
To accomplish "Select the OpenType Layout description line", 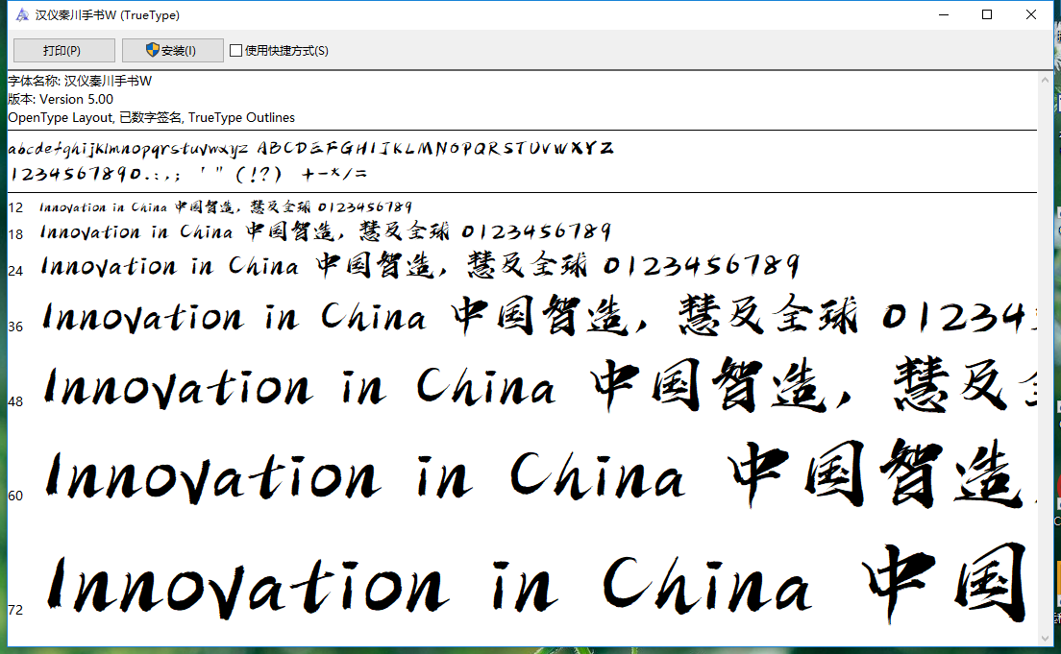I will tap(151, 117).
